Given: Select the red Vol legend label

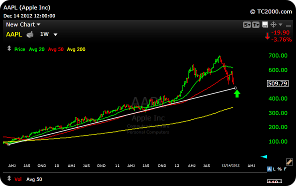Looking at the screenshot, I should 18,179.
